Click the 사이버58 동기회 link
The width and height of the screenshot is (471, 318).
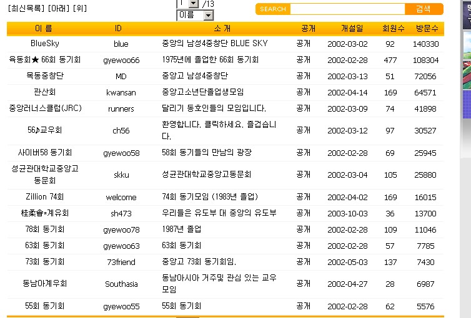[x=44, y=153]
